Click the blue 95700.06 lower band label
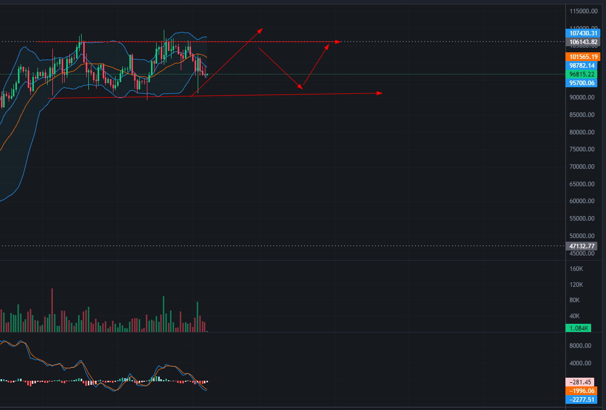The height and width of the screenshot is (410, 606). pos(581,83)
